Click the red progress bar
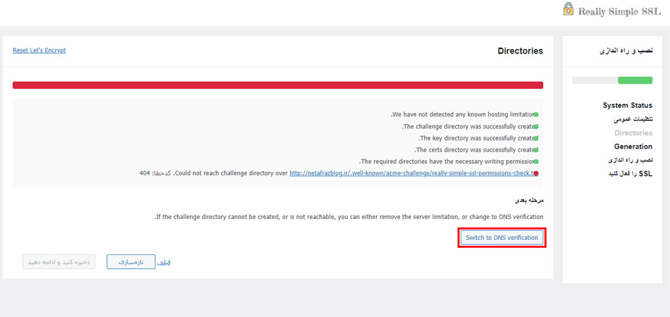This screenshot has width=670, height=317. (x=278, y=85)
